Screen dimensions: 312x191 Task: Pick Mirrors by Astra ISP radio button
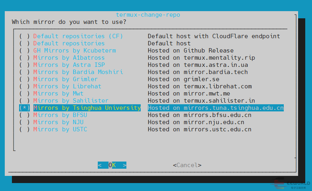24,65
